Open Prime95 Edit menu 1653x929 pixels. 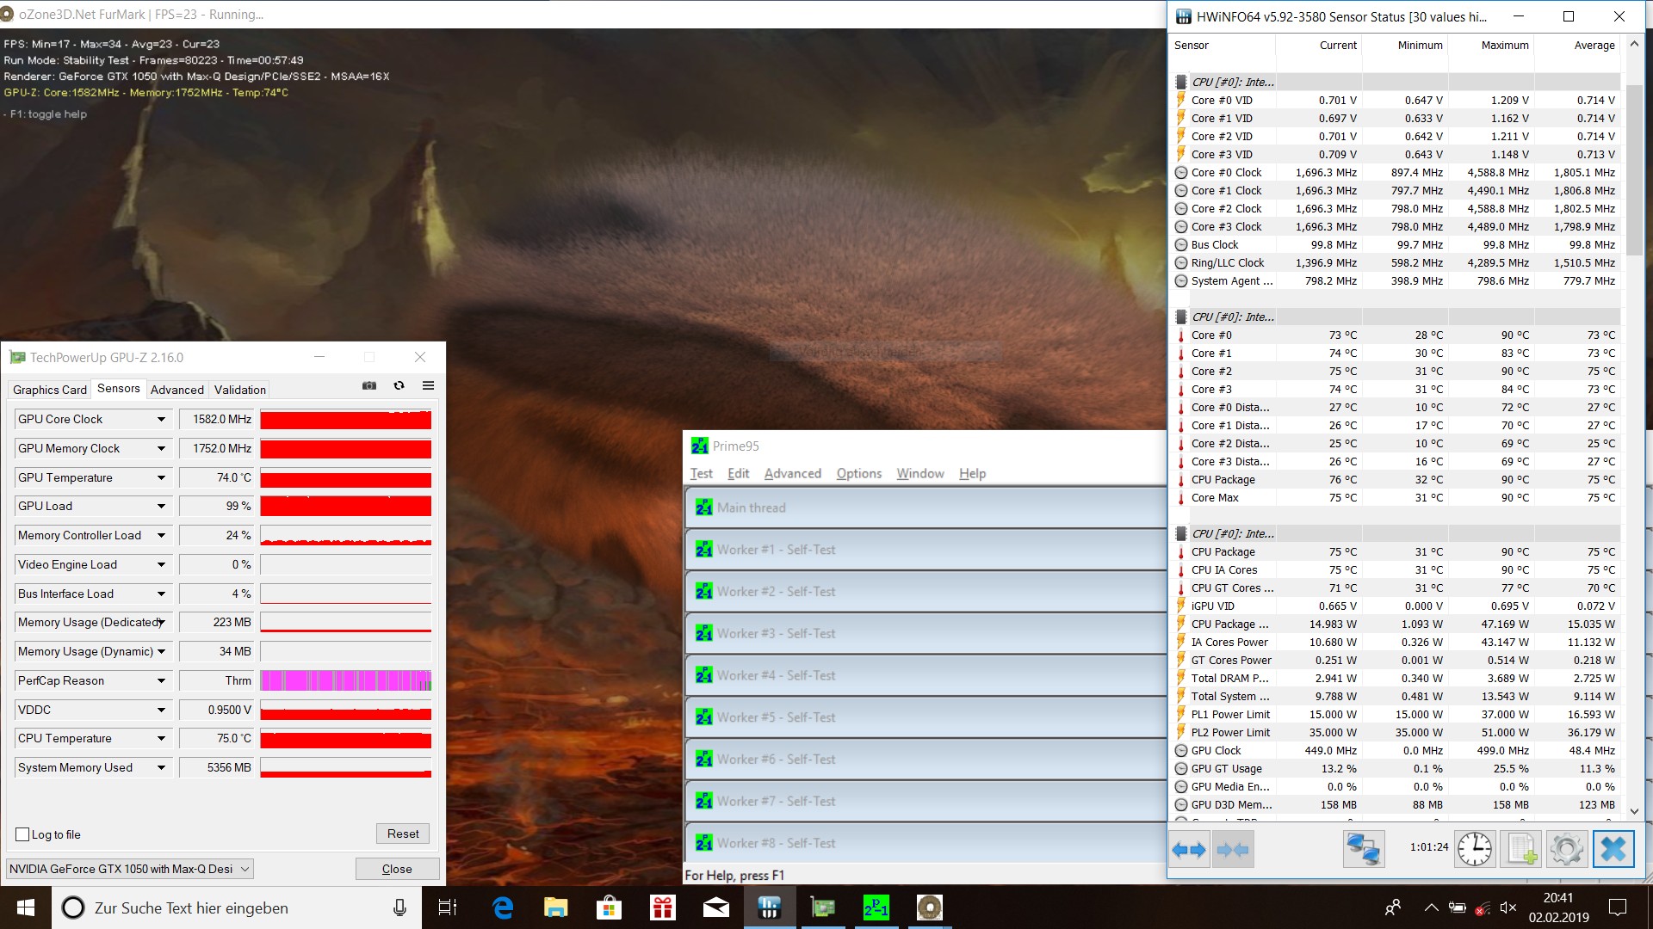click(738, 473)
